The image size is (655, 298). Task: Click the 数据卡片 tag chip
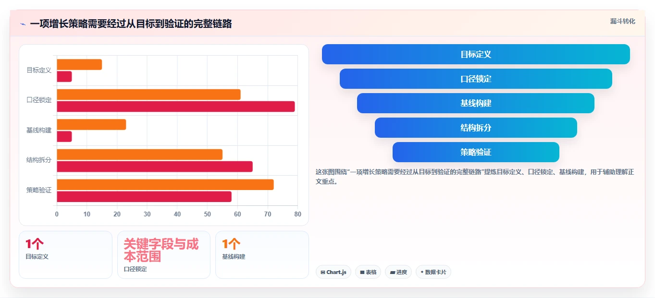click(433, 272)
